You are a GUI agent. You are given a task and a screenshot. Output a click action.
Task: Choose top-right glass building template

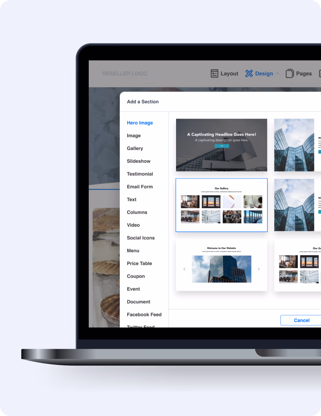click(x=298, y=145)
